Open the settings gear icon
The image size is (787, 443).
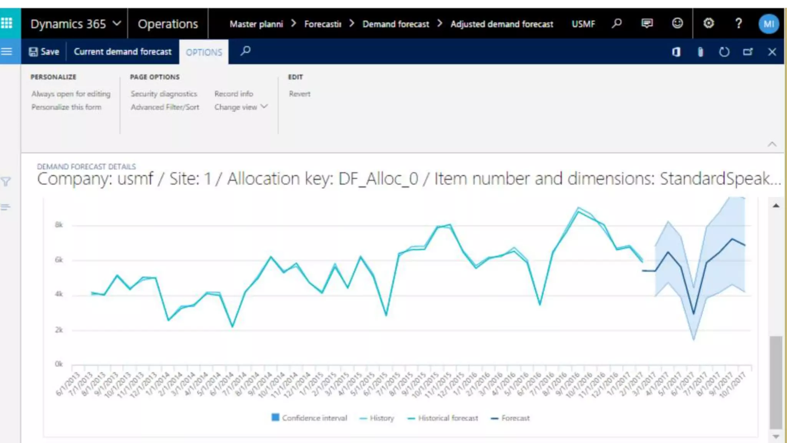click(x=709, y=23)
